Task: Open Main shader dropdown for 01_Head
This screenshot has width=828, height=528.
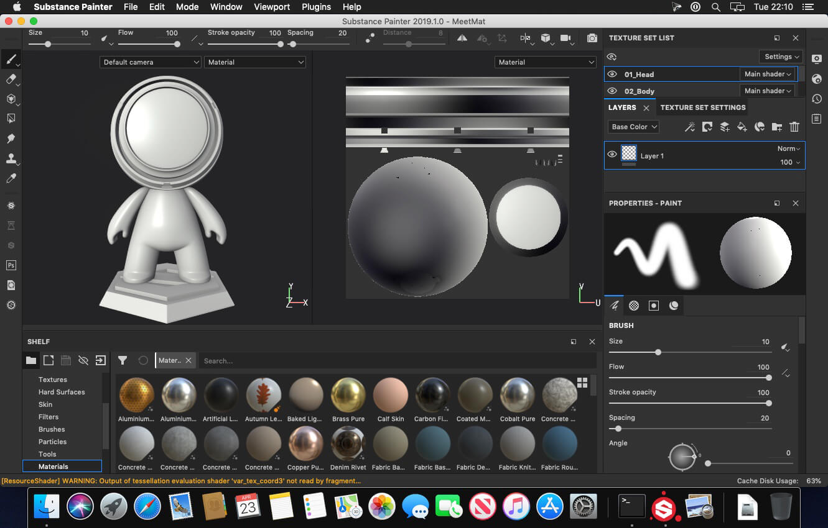Action: 768,74
